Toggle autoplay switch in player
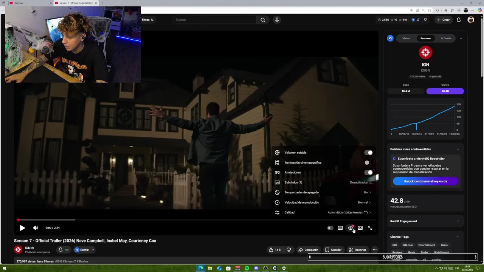Viewport: 484px width, 272px height. tap(330, 228)
